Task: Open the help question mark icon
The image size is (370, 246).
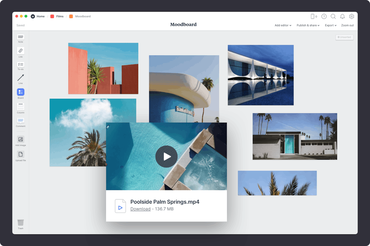Action: tap(324, 16)
